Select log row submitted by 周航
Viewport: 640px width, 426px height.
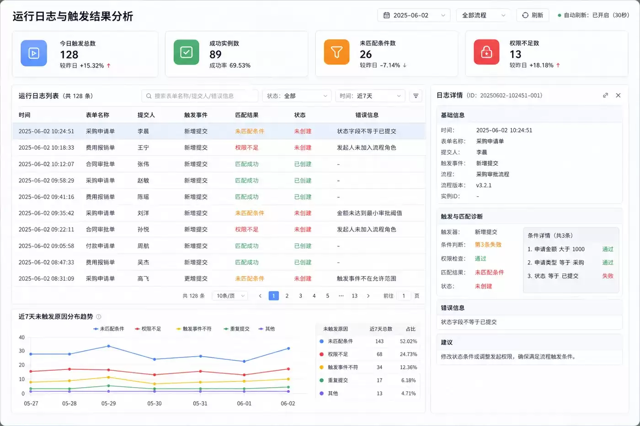click(x=219, y=246)
